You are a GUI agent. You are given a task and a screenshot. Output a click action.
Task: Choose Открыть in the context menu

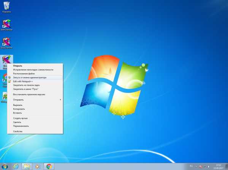(35, 66)
